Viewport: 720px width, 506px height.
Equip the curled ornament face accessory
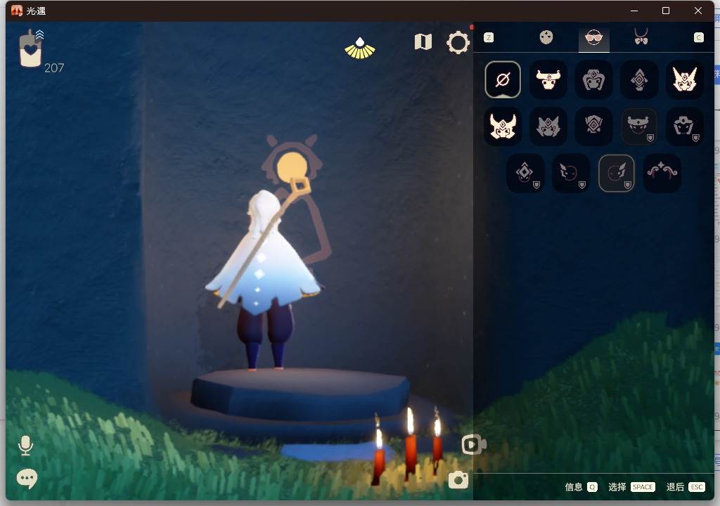coord(662,173)
